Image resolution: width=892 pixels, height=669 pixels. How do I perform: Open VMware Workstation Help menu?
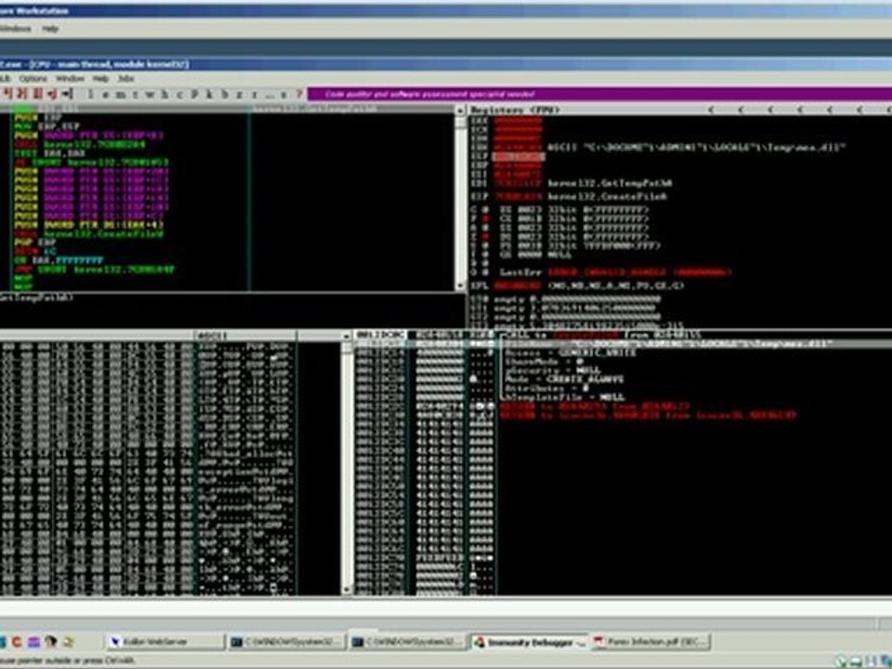[50, 29]
